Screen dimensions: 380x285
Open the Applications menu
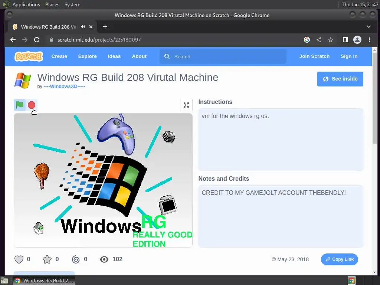point(26,4)
